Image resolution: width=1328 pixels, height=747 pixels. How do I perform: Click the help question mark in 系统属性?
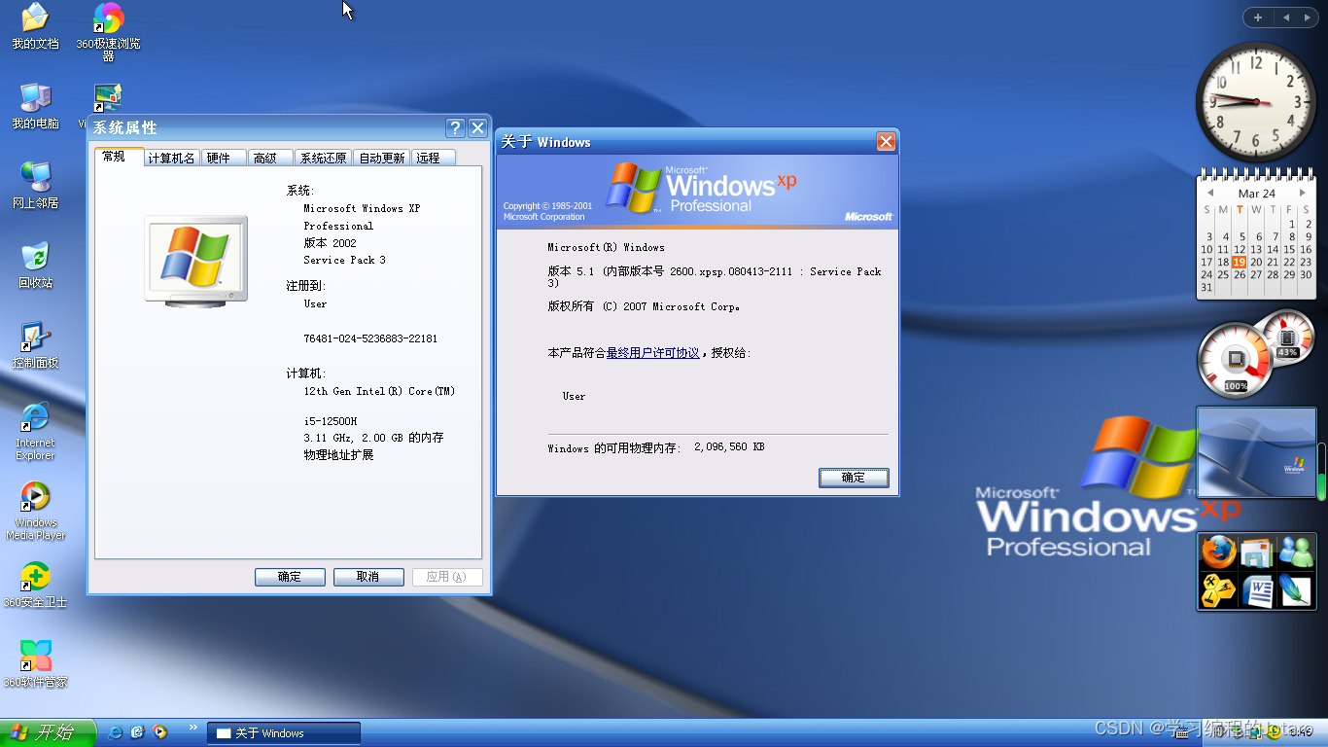pos(455,127)
